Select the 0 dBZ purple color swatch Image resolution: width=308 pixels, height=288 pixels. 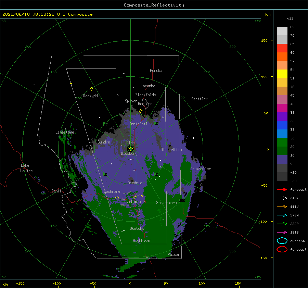pyautogui.click(x=282, y=160)
